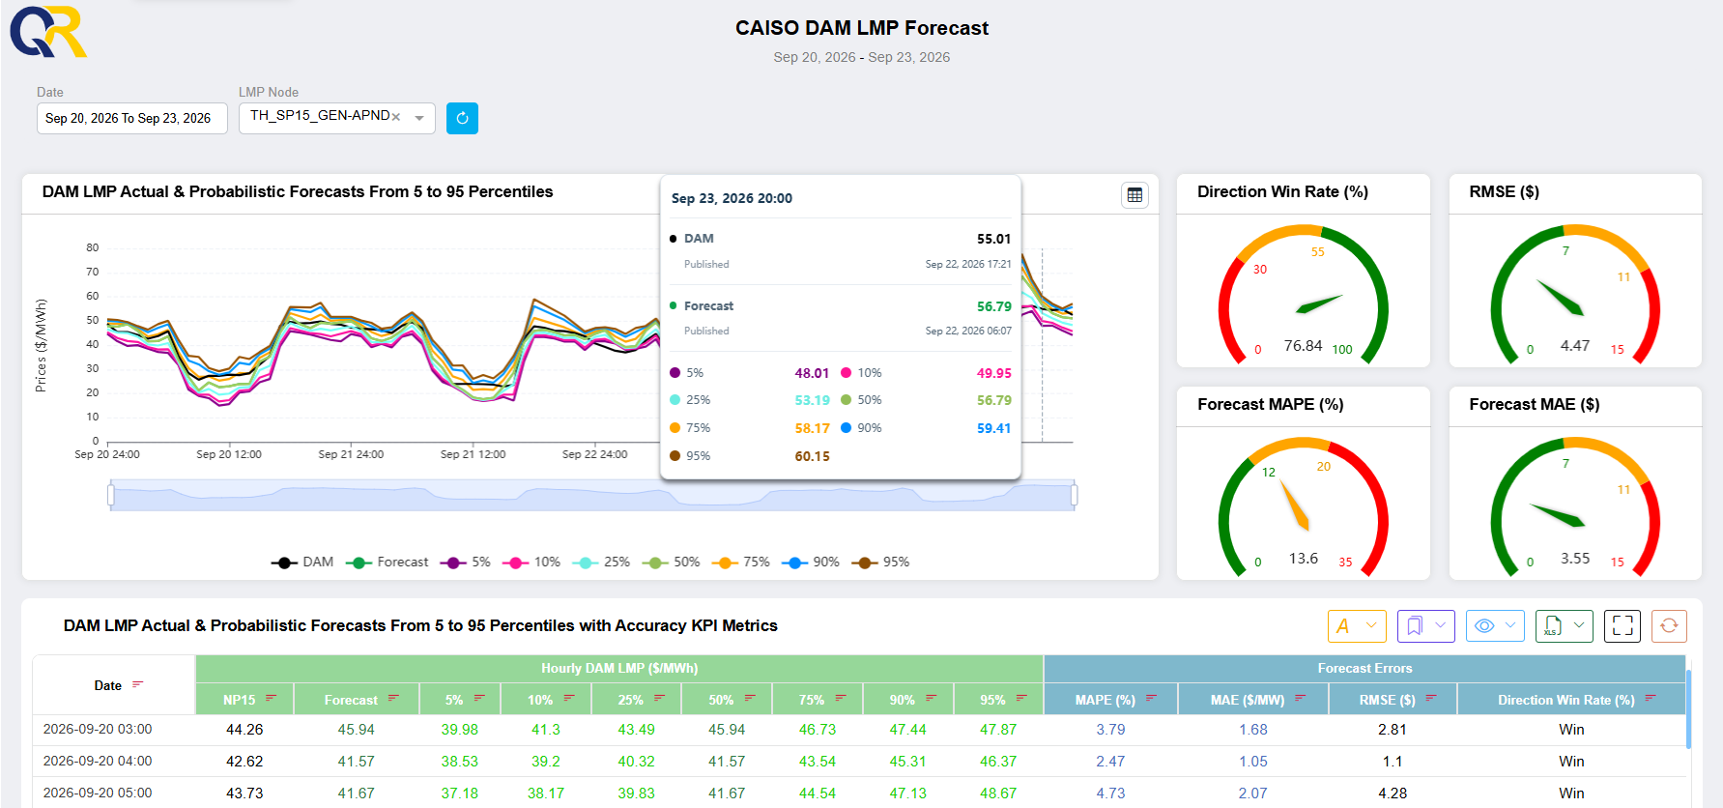Click the left handle of chart range slider
The height and width of the screenshot is (808, 1723).
(x=110, y=496)
